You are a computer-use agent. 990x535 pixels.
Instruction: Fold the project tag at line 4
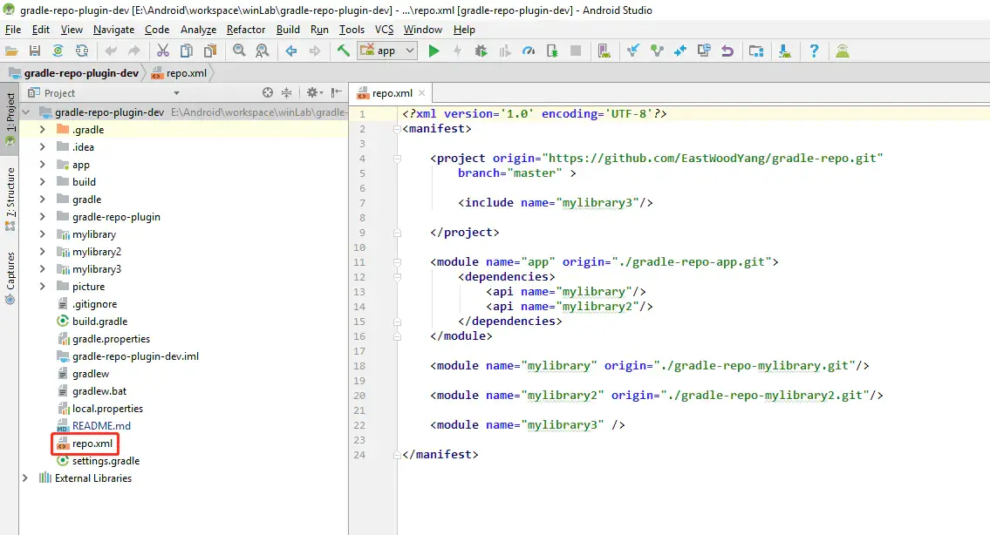(x=397, y=159)
